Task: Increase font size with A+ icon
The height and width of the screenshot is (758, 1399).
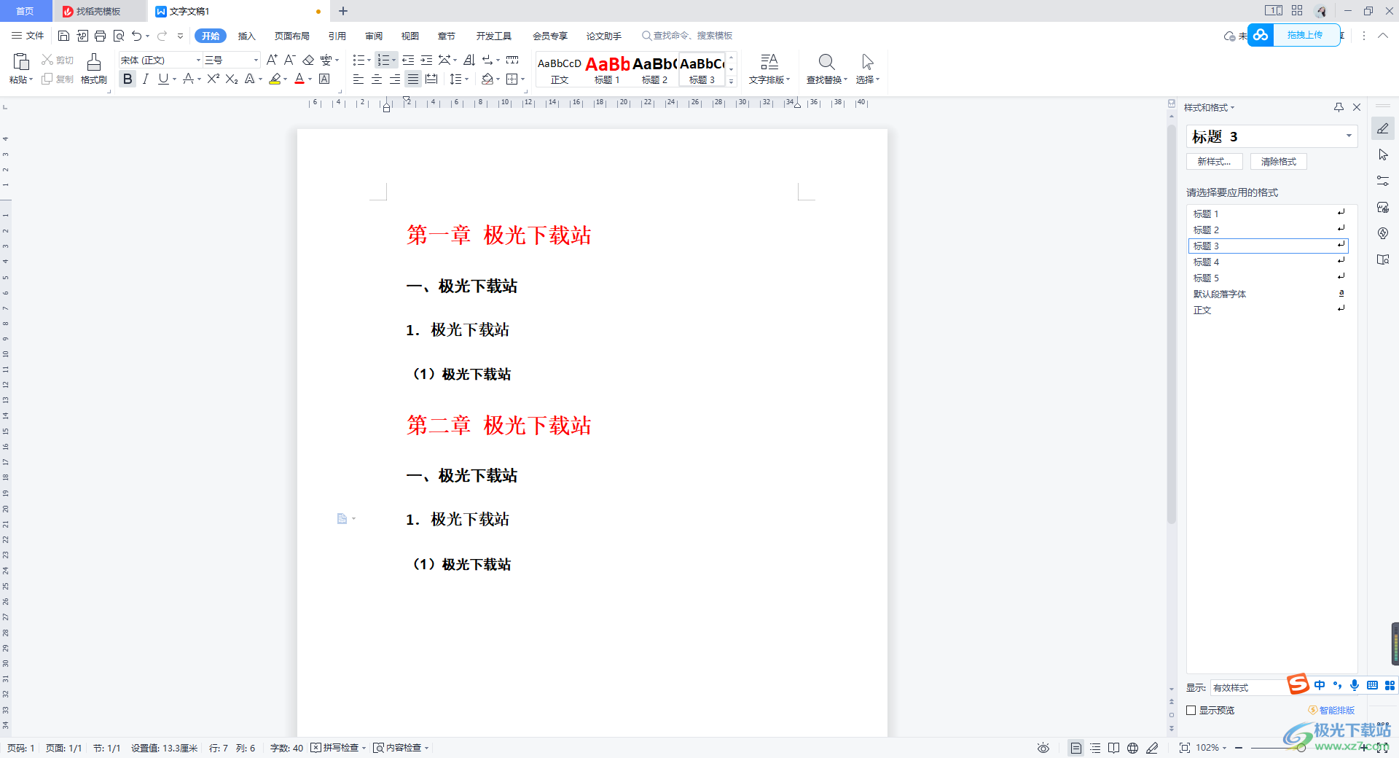Action: click(x=272, y=60)
